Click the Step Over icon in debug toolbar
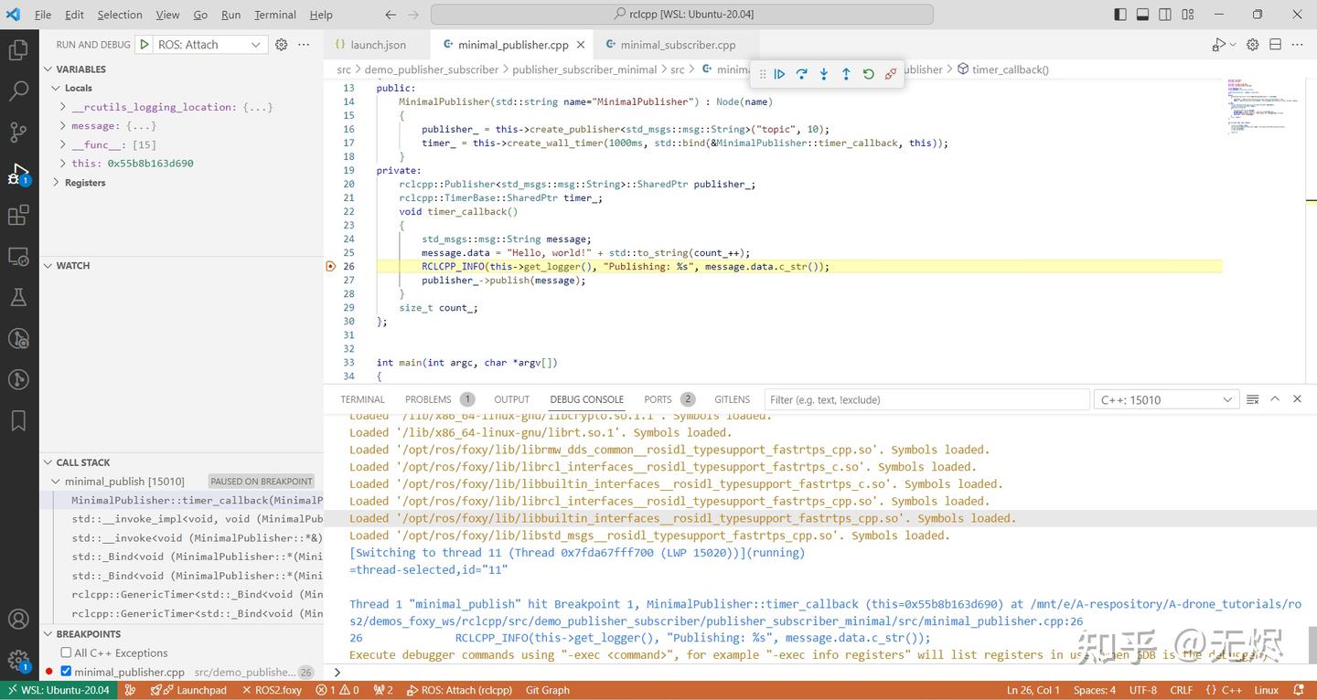This screenshot has width=1317, height=700. [x=800, y=73]
